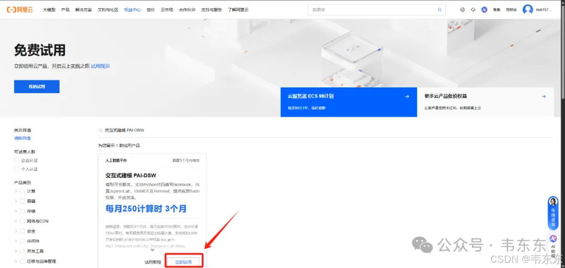This screenshot has height=268, width=565.
Task: Expand the 开发工具 category arrow
Action: click(x=16, y=251)
